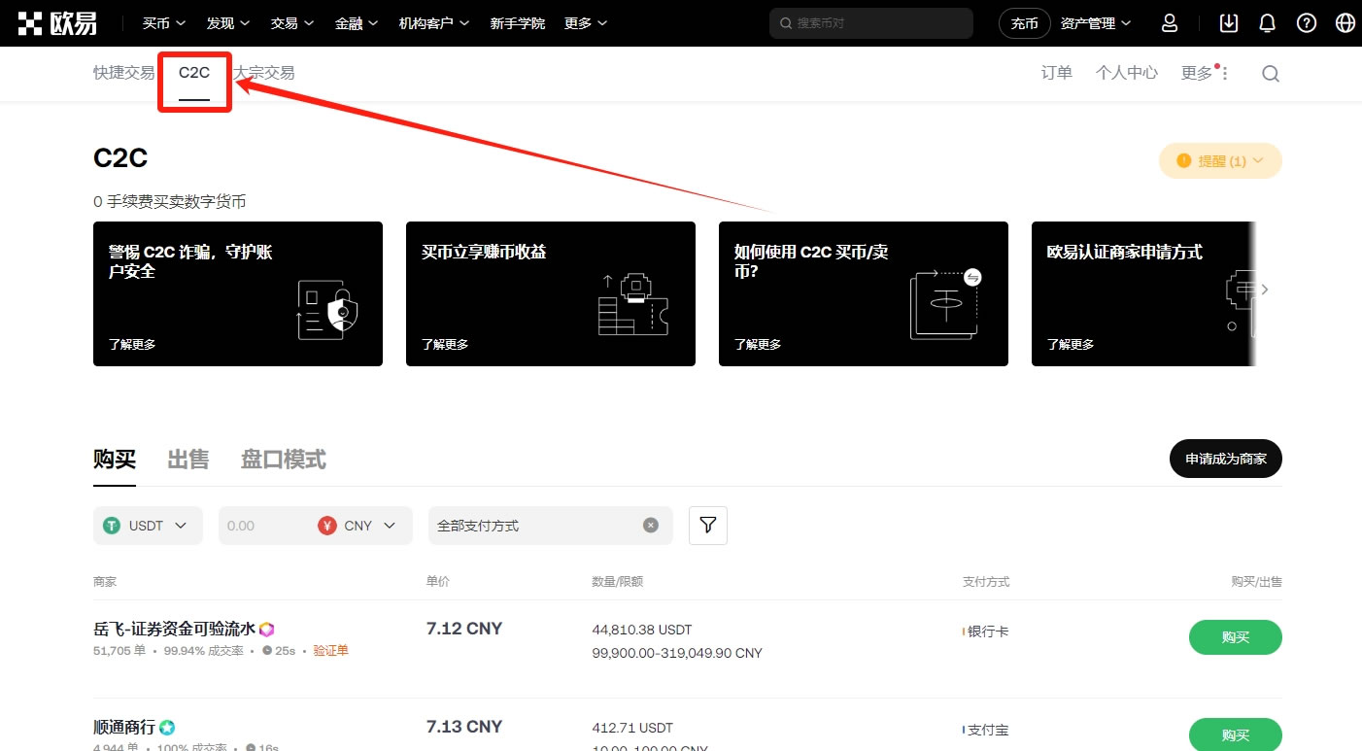Click the OKX 欧易 logo
This screenshot has height=751, width=1362.
click(x=57, y=23)
